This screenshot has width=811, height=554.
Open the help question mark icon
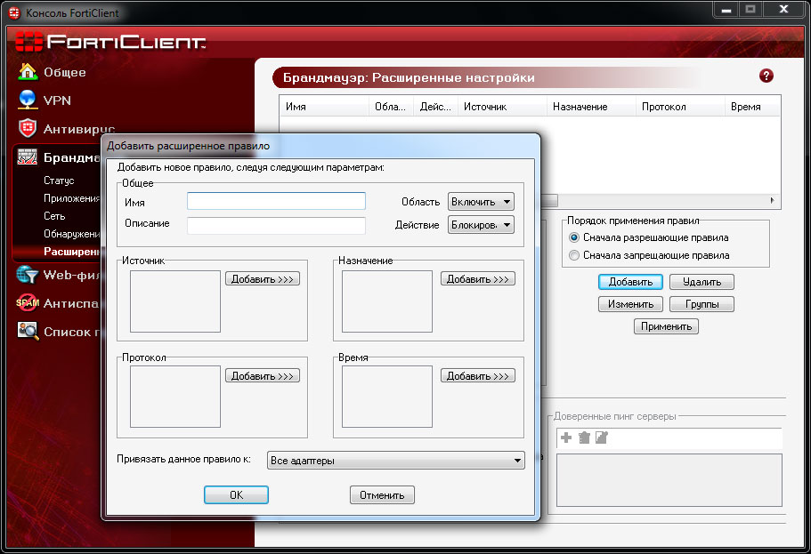(x=766, y=76)
